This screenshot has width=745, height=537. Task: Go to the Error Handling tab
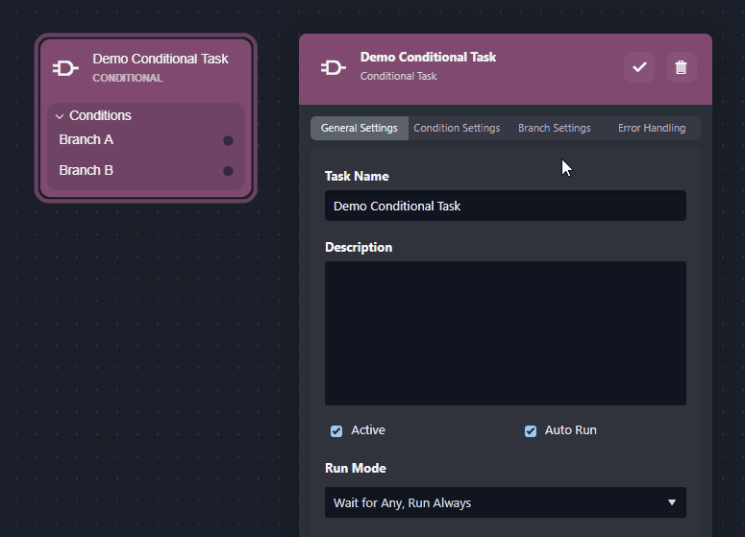(652, 128)
